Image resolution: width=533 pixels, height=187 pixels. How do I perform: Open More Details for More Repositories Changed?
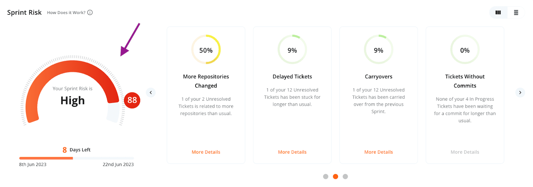coord(206,152)
